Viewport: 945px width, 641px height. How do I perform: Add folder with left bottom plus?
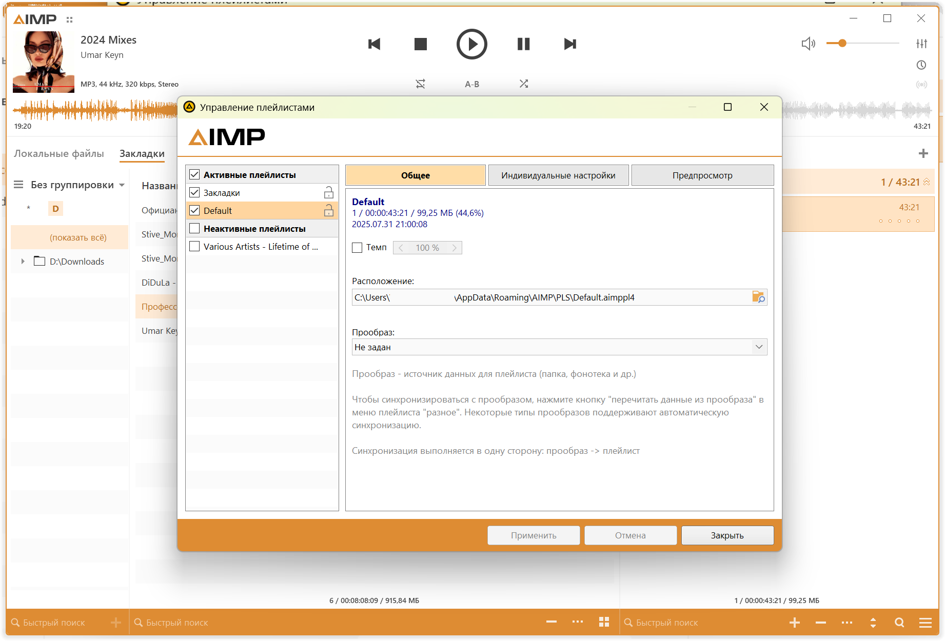tap(116, 623)
